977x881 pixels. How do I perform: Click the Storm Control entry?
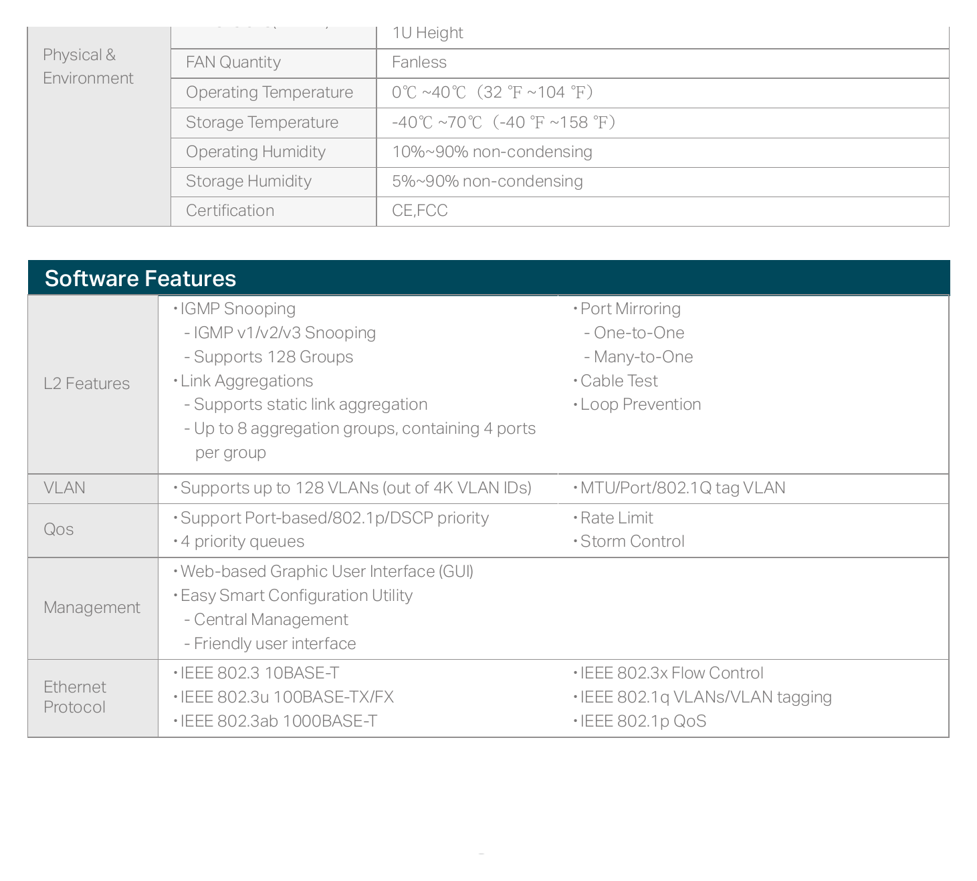(633, 541)
